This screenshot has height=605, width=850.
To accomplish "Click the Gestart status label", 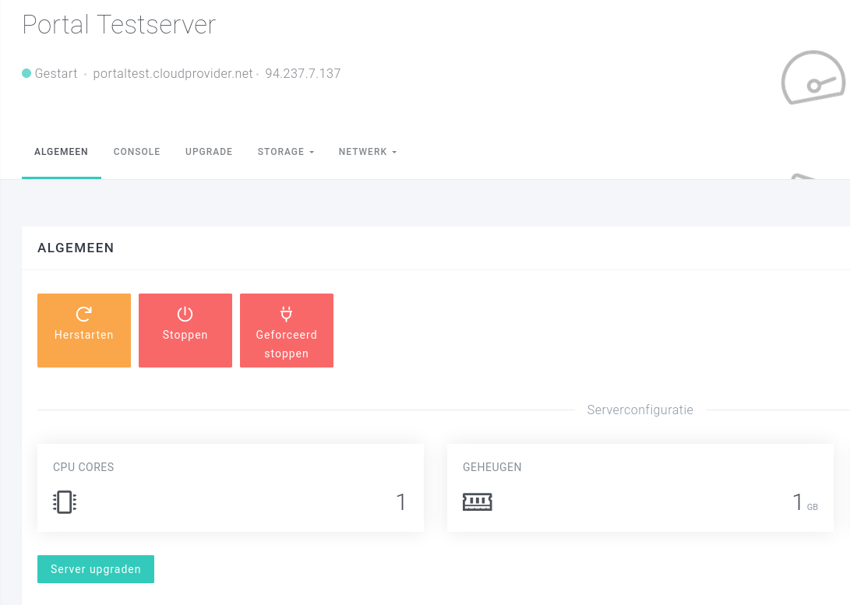I will 56,74.
